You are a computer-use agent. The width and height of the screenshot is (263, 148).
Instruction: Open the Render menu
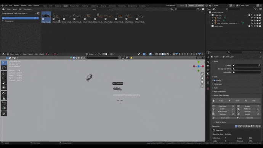pos(16,6)
